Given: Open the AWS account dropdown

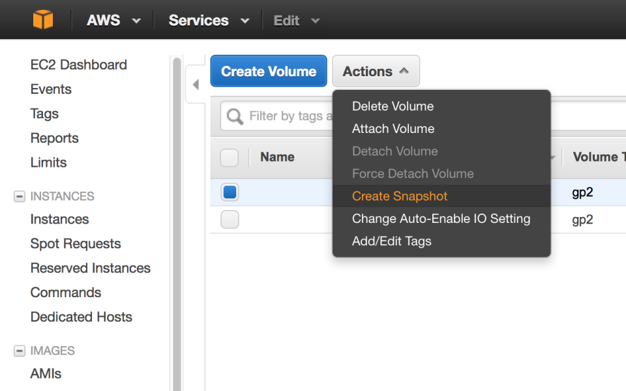Looking at the screenshot, I should [112, 20].
